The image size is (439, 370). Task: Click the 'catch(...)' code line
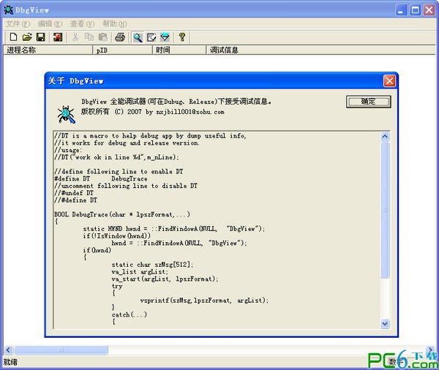coord(129,314)
